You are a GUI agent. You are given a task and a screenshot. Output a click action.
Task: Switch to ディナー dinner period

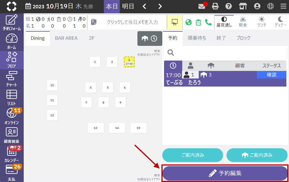pyautogui.click(x=280, y=22)
